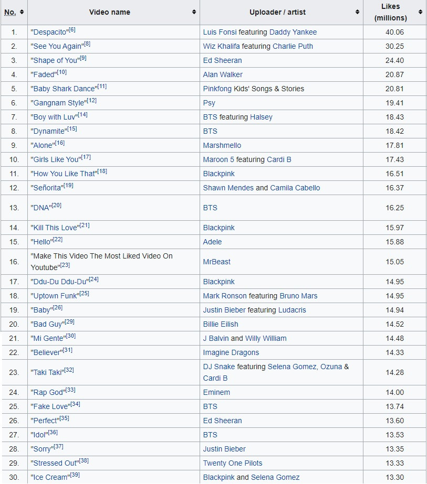Open the Bruno Mars link

tap(298, 296)
